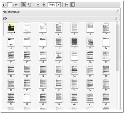Collapse the Page Thumbnails panel
The height and width of the screenshot is (113, 124).
[x=118, y=12]
